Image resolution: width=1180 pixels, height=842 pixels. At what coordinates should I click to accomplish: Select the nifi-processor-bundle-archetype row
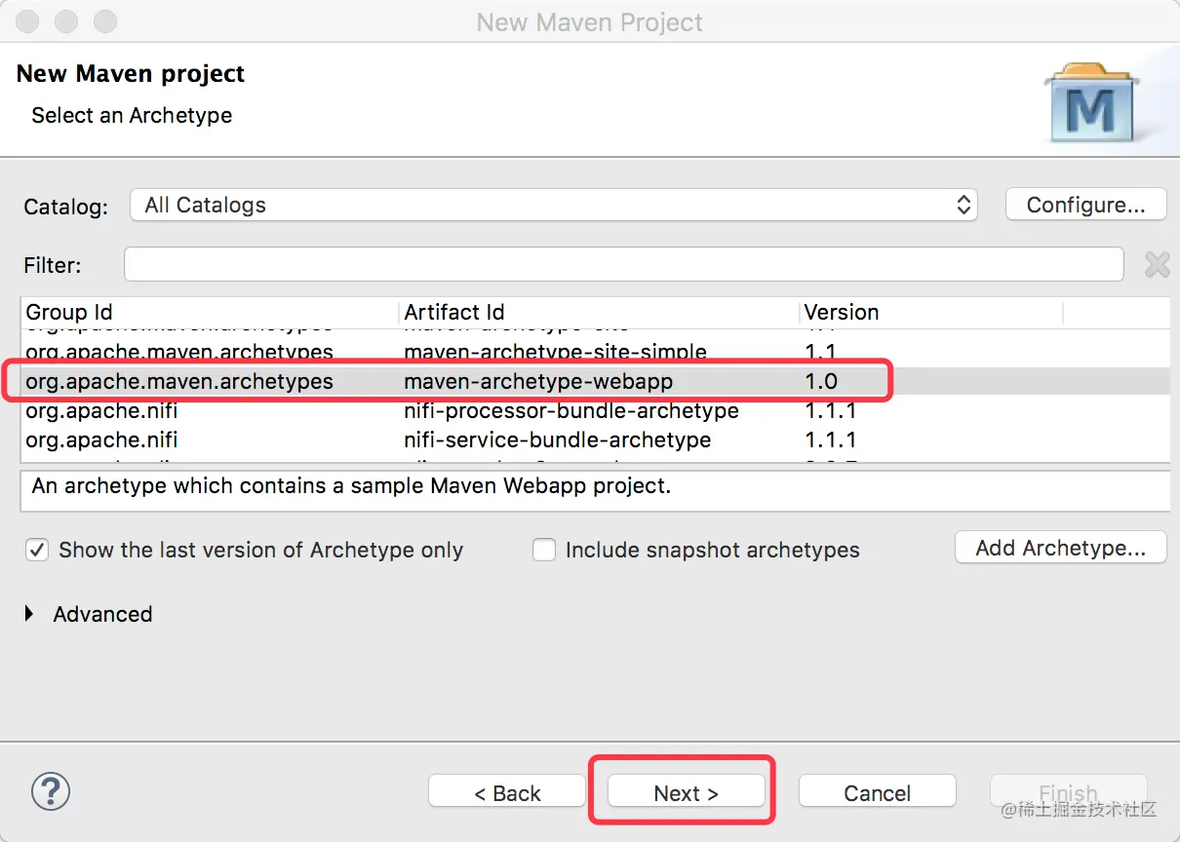pyautogui.click(x=595, y=410)
